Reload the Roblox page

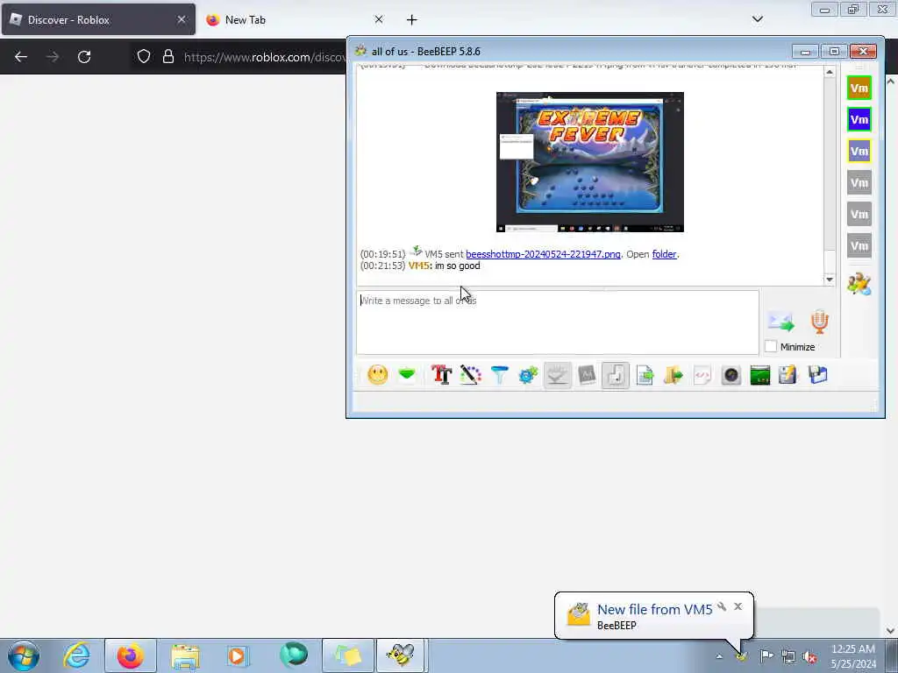84,57
